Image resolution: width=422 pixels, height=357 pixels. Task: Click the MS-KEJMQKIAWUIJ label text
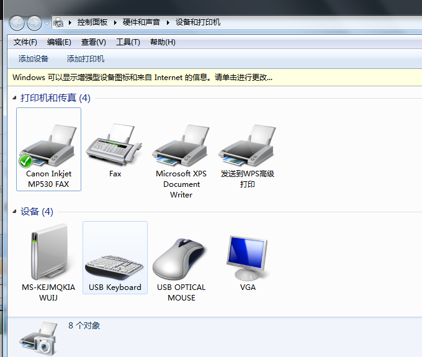pyautogui.click(x=48, y=292)
